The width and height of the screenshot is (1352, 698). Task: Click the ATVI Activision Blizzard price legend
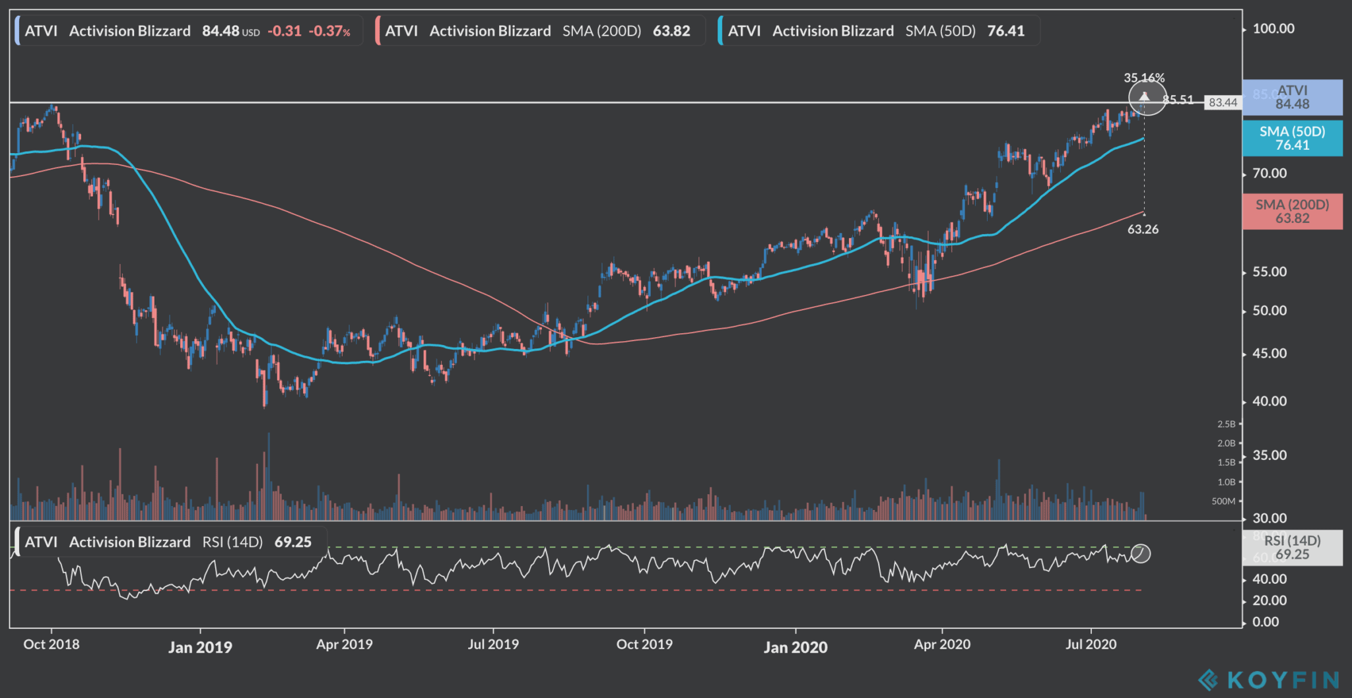pos(188,31)
